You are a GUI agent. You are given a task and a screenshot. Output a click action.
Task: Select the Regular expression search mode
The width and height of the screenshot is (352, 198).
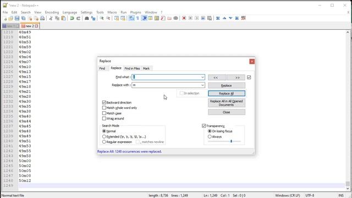point(104,142)
